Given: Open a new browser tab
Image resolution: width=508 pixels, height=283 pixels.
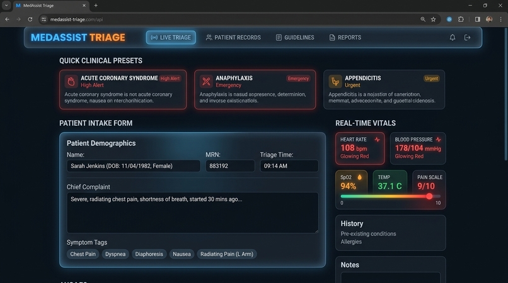Looking at the screenshot, I should [x=96, y=6].
